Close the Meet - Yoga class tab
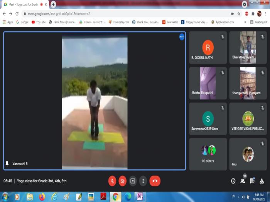 pos(46,5)
